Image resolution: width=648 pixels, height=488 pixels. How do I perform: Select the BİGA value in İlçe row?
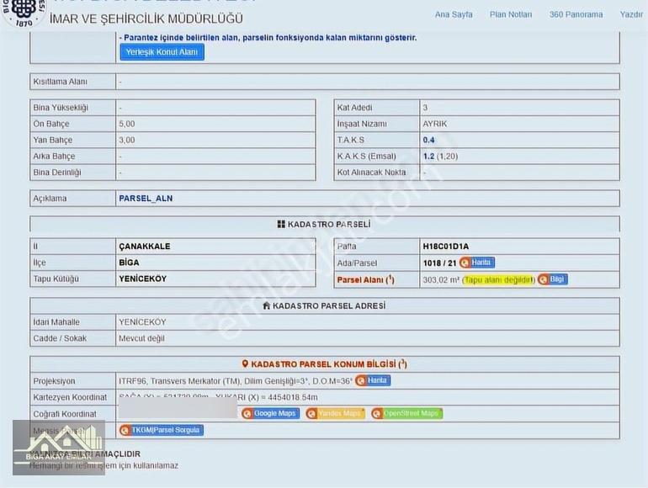tap(129, 263)
